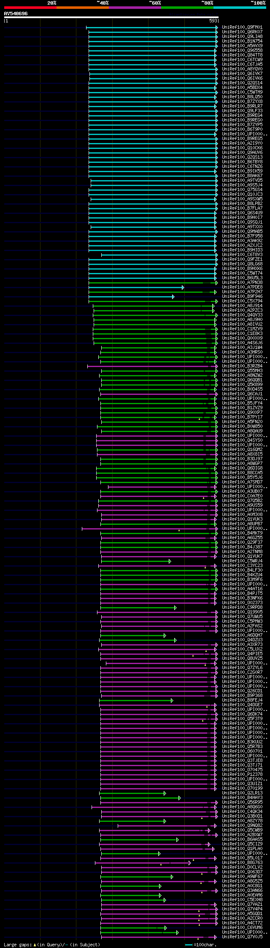Click hit label UniRef100_A7PN38

click(242, 283)
